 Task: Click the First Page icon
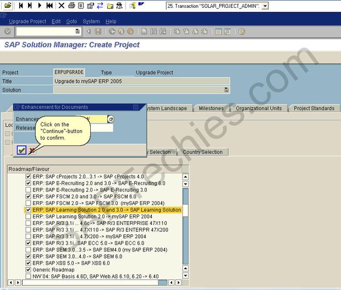tap(177, 31)
